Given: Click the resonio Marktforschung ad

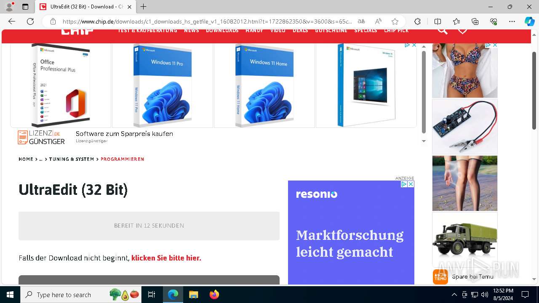Looking at the screenshot, I should tap(351, 232).
